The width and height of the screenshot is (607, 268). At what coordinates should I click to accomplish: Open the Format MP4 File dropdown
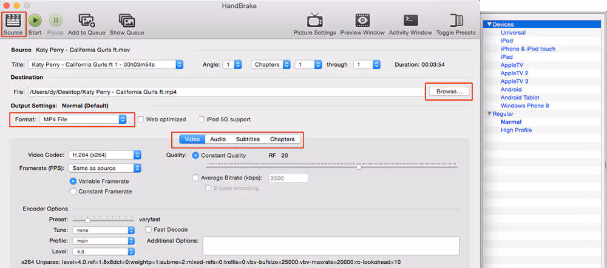click(x=83, y=119)
